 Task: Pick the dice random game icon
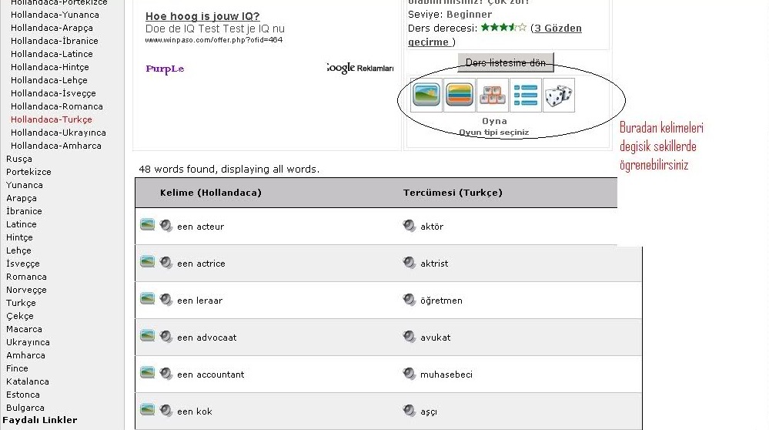(x=559, y=95)
